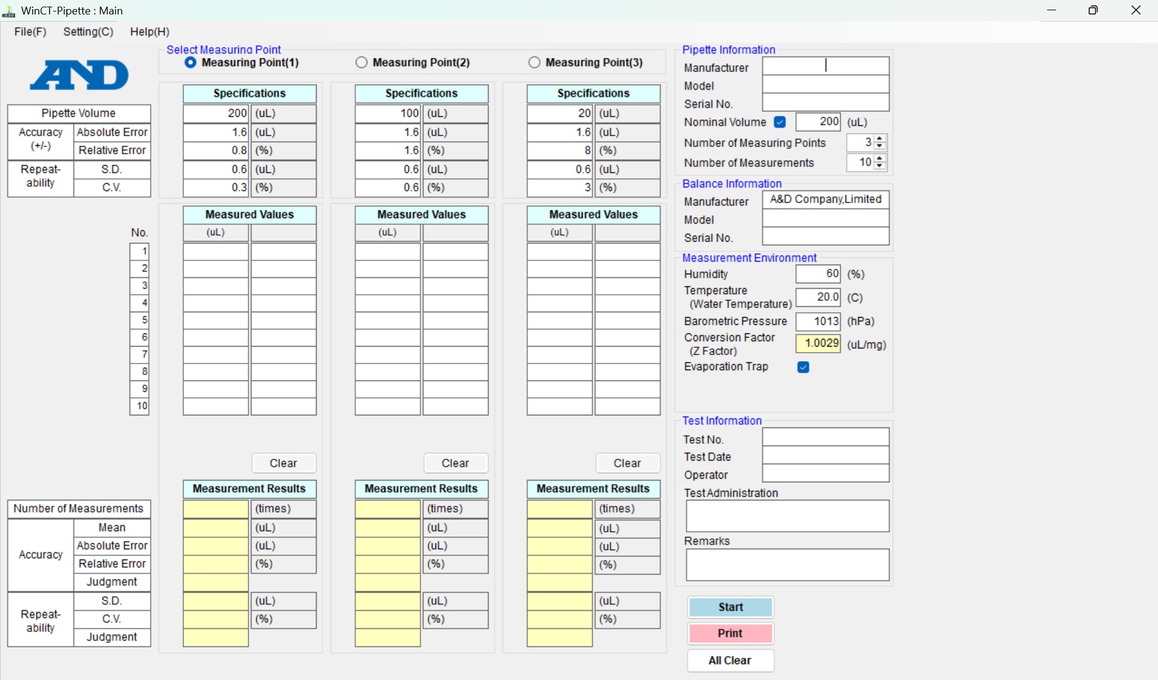Open the Setting(C) menu
Screen dimensions: 1158x680
coord(88,32)
